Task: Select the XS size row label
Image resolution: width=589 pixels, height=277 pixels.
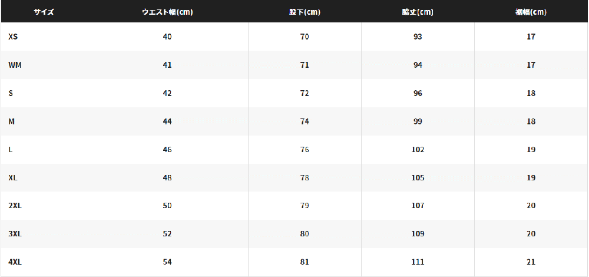Action: point(13,37)
